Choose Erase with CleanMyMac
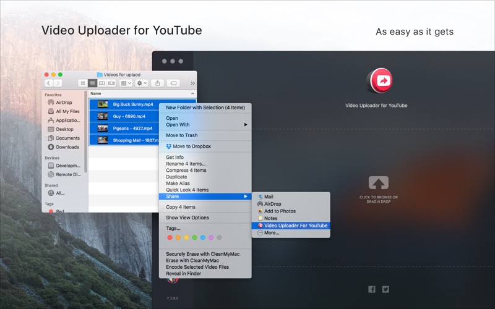 pyautogui.click(x=205, y=260)
